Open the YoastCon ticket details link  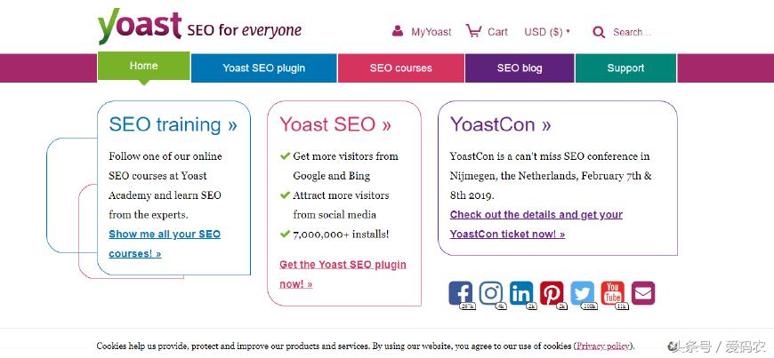[536, 225]
